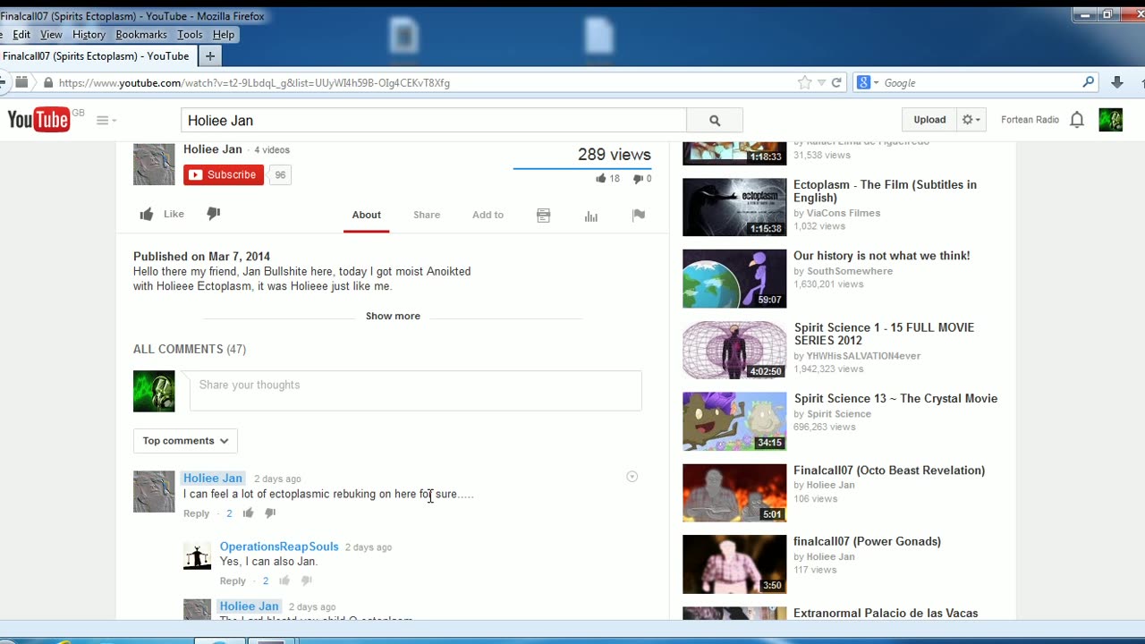1145x644 pixels.
Task: Click Holiee Jan's channel avatar by Subscribe
Action: (x=154, y=164)
